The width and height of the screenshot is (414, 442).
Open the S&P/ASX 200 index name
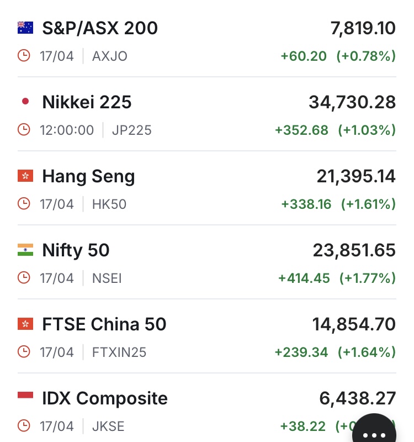(x=100, y=28)
